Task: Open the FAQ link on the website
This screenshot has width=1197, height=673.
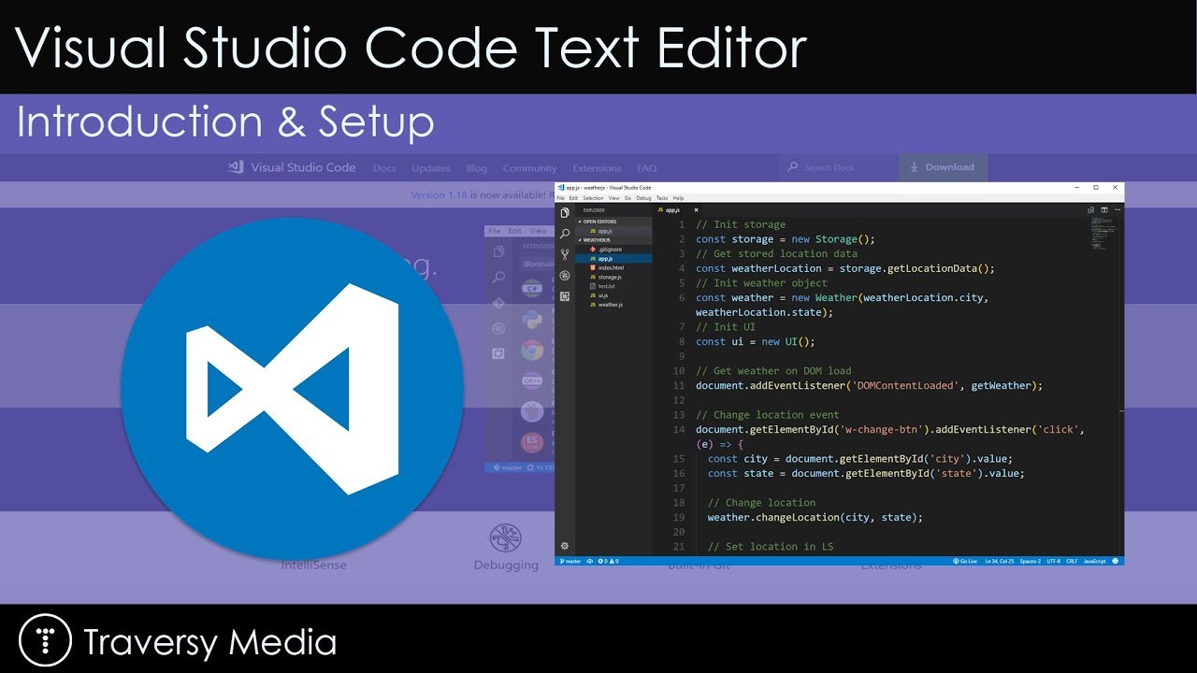Action: [x=647, y=168]
